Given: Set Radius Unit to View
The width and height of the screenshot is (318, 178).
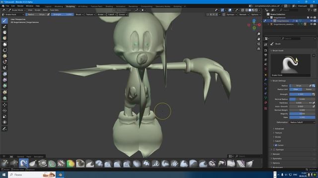Looking at the screenshot, I should [296, 89].
